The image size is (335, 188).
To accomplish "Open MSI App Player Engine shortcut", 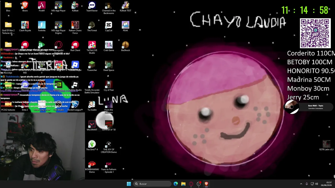I will [58, 28].
